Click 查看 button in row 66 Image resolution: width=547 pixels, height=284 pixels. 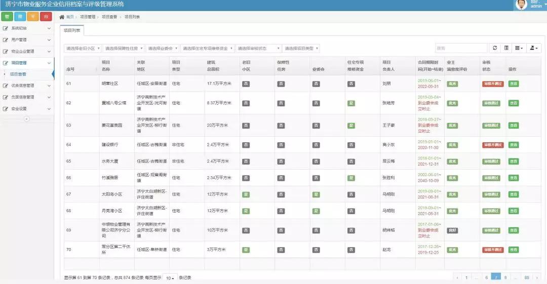coord(514,178)
